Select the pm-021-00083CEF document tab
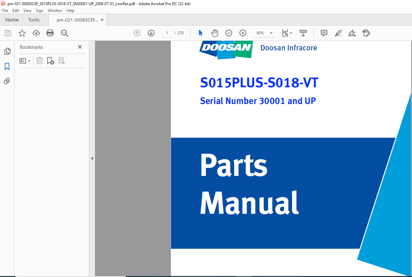The image size is (412, 277). tap(77, 20)
